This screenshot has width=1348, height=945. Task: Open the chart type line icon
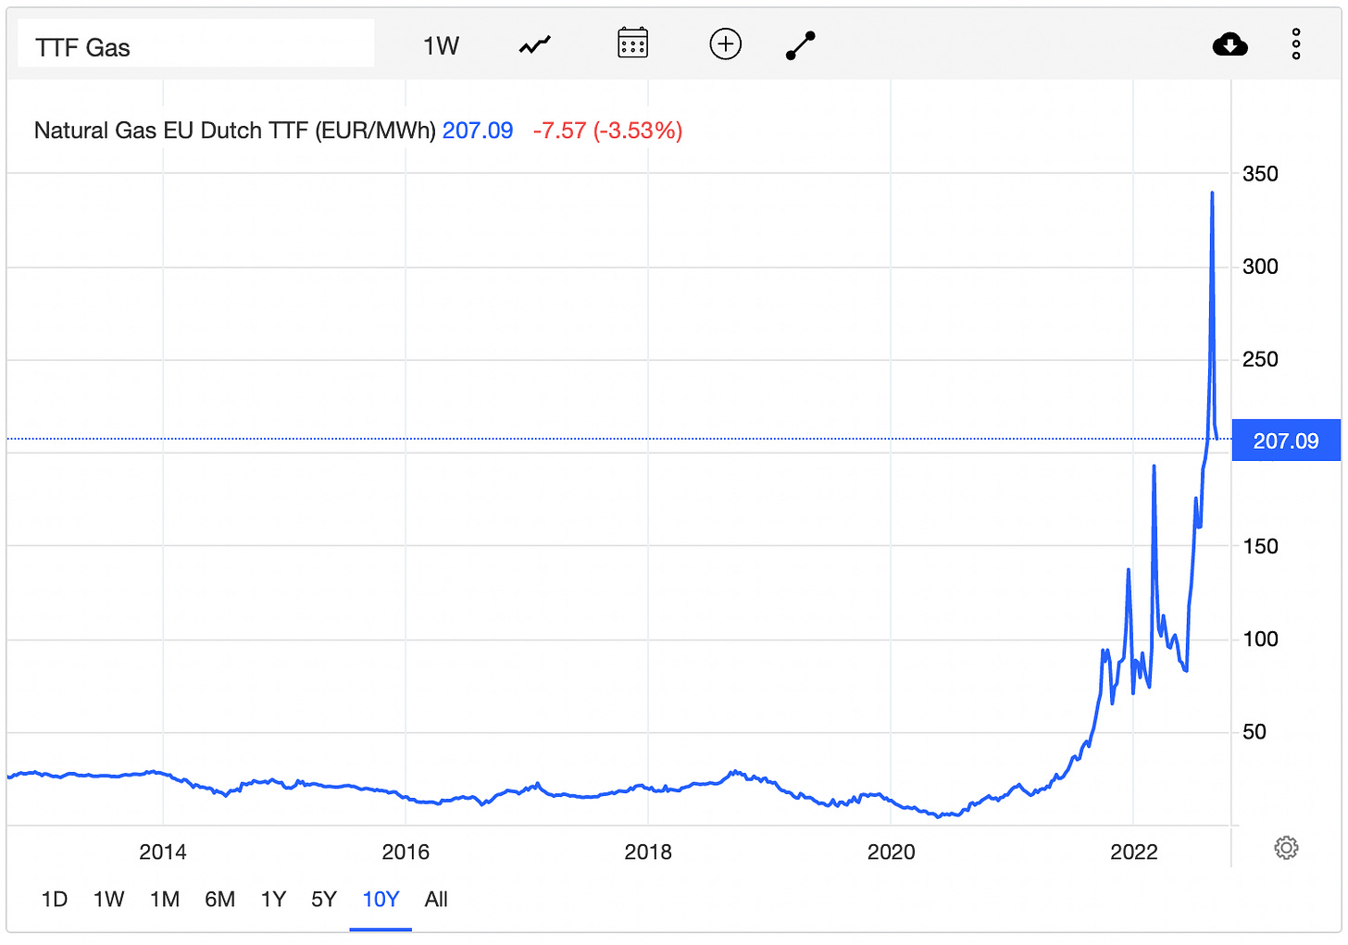coord(535,44)
